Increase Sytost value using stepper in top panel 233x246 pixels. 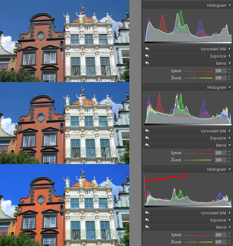229,70
